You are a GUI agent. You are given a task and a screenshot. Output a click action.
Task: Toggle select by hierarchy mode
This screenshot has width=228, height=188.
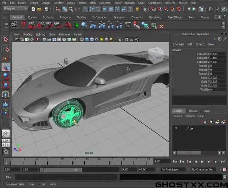(x=58, y=9)
